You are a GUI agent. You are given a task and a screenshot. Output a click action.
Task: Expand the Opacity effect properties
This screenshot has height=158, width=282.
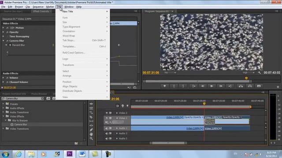pos(3,32)
